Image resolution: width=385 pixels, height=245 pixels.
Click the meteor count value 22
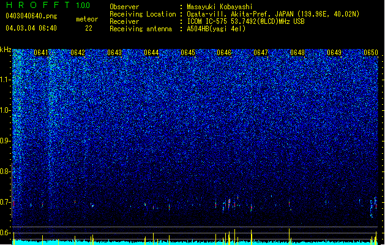pyautogui.click(x=89, y=28)
